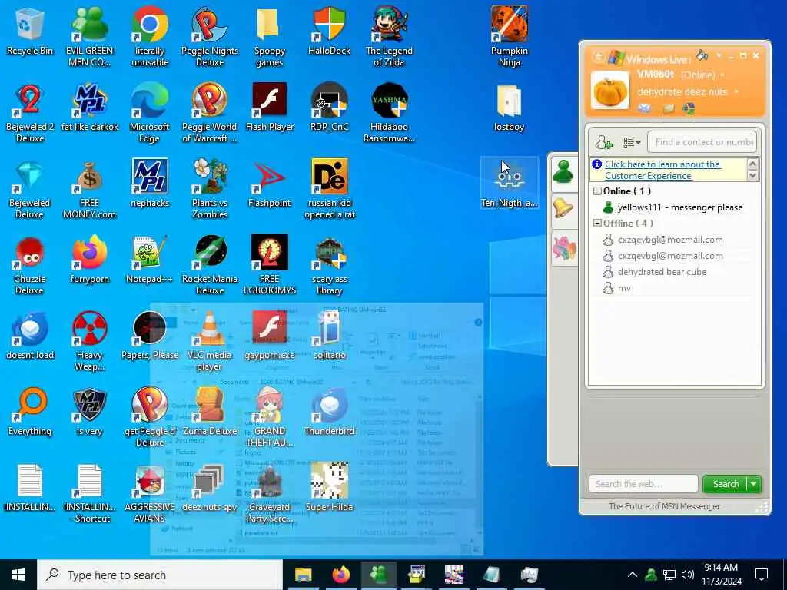
Task: Click the sharing folder icon under personal message
Action: 668,108
